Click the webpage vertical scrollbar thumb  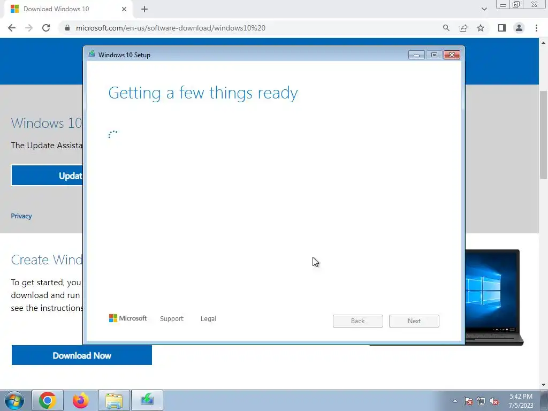tap(544, 134)
